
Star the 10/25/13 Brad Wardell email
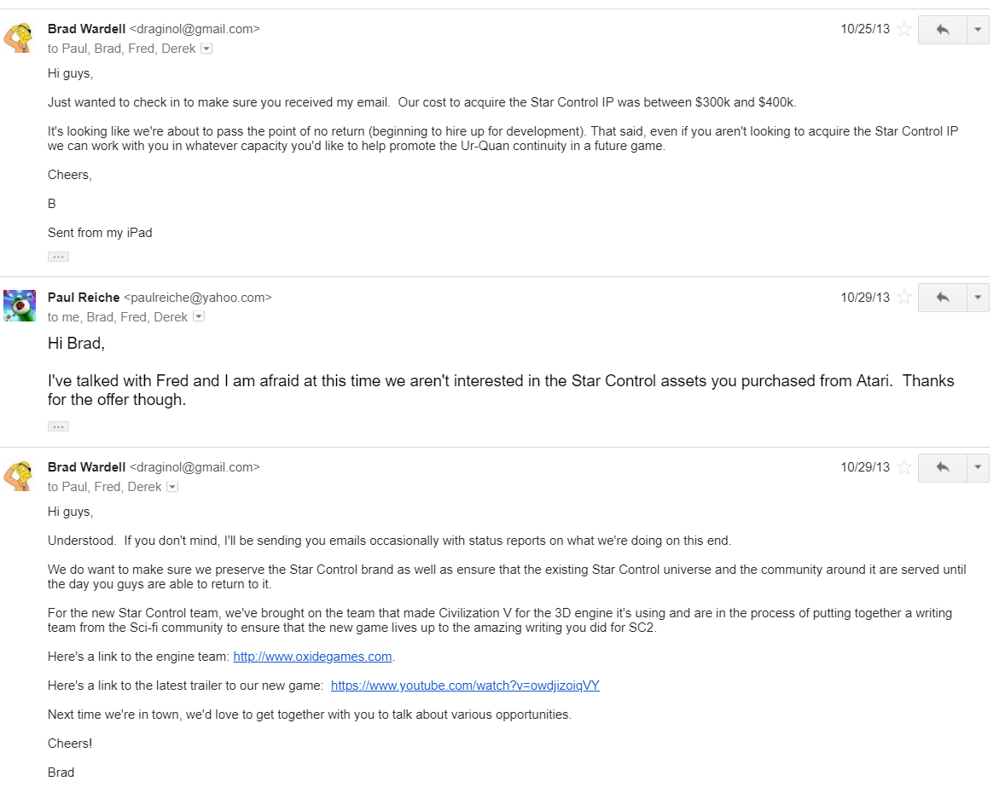pos(904,30)
